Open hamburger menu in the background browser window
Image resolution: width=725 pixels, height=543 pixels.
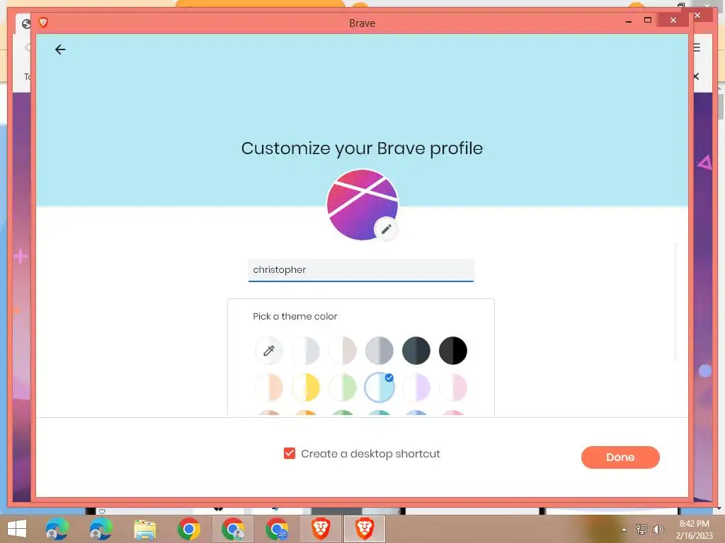pos(697,47)
